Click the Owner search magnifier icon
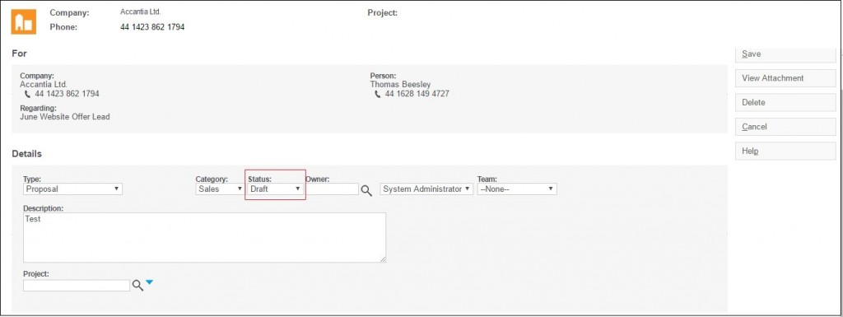The height and width of the screenshot is (317, 843). pos(366,190)
